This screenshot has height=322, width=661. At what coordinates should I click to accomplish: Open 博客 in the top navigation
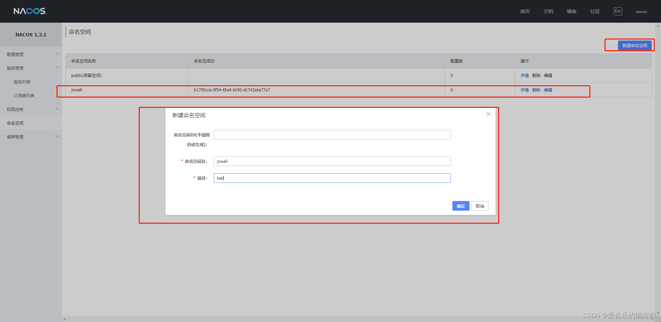(x=571, y=11)
